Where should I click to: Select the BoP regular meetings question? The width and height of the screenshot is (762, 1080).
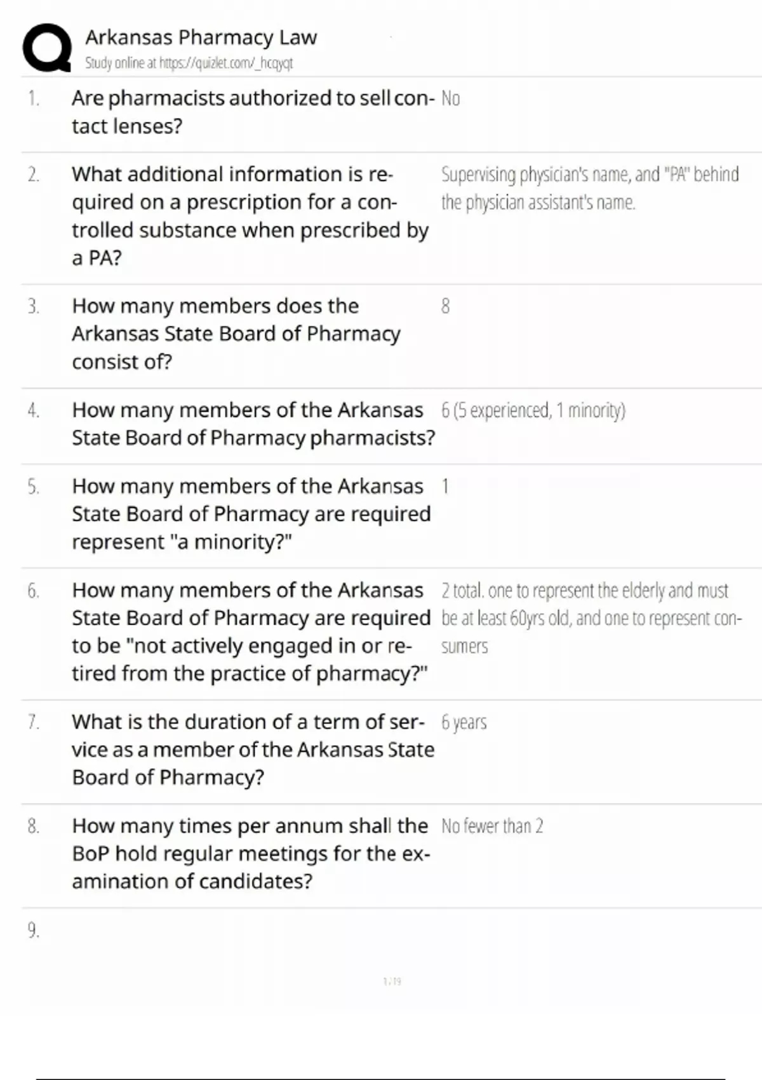(x=251, y=853)
